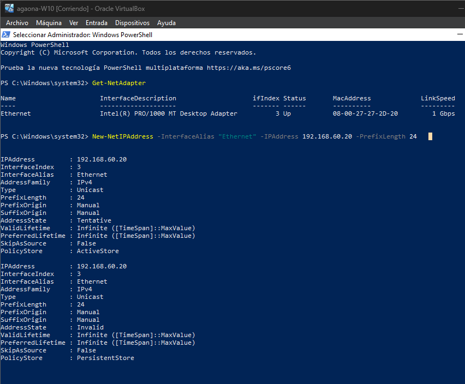Click the MacAddress value 08-00-27-27-2D-20

click(365, 113)
